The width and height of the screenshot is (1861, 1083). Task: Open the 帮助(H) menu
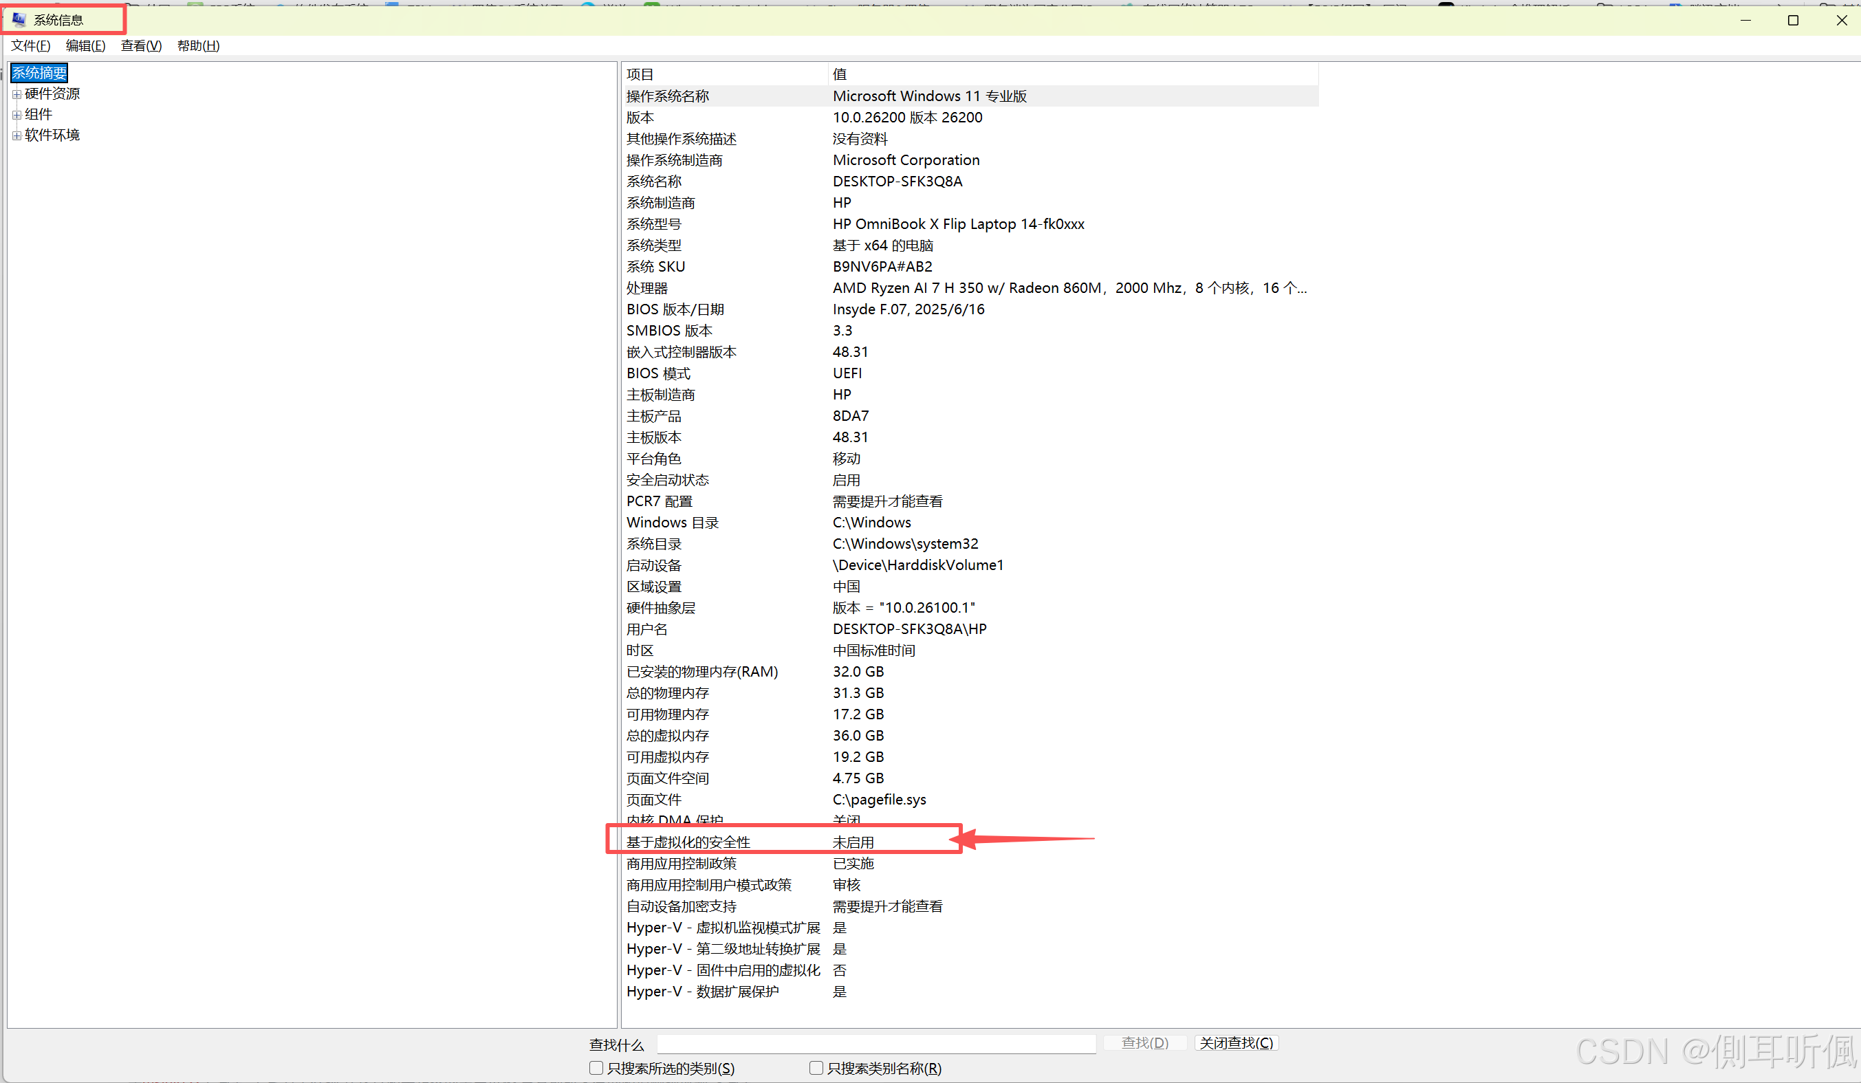(x=198, y=46)
